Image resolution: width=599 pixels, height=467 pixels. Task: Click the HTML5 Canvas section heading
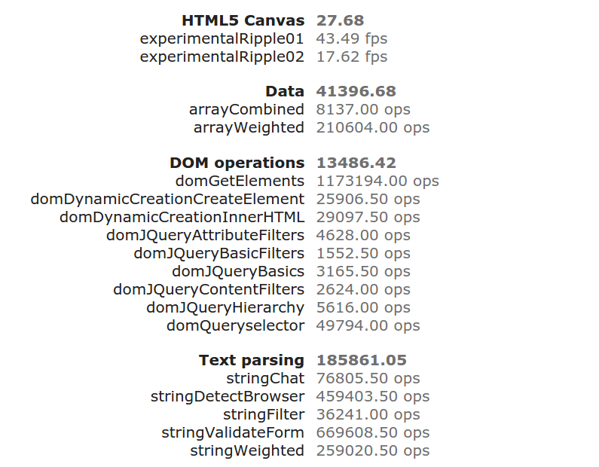point(243,20)
